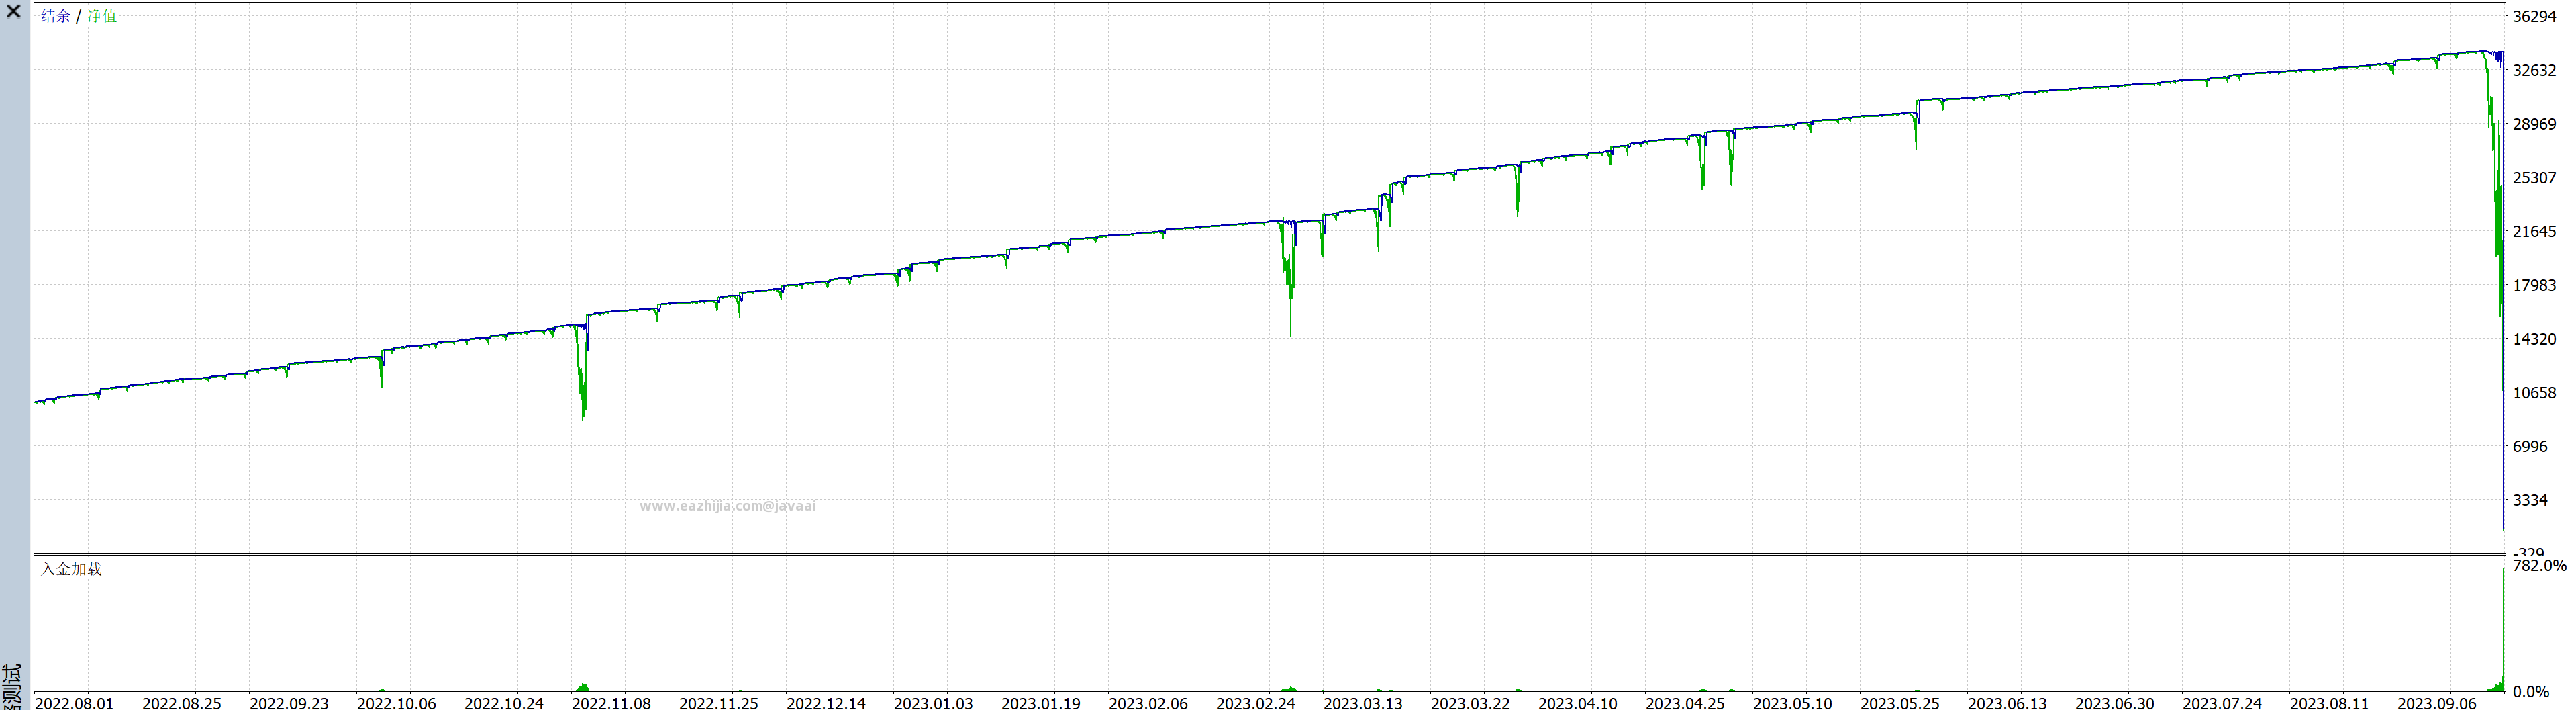The width and height of the screenshot is (2576, 710).
Task: Click the 2023.07.24 date label
Action: pyautogui.click(x=2221, y=704)
